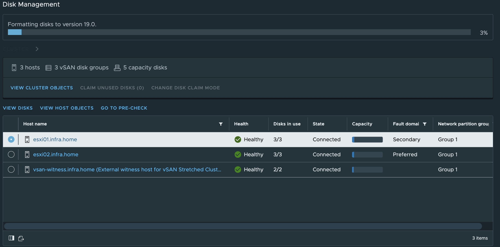Switch to the VIEW HOST OBJECTS view

67,108
